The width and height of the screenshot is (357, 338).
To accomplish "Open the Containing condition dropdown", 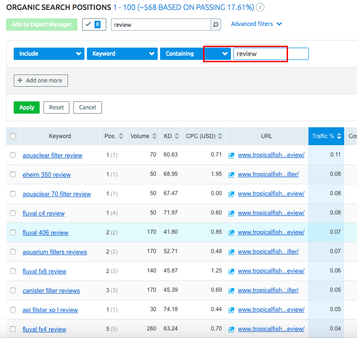I will tap(195, 54).
